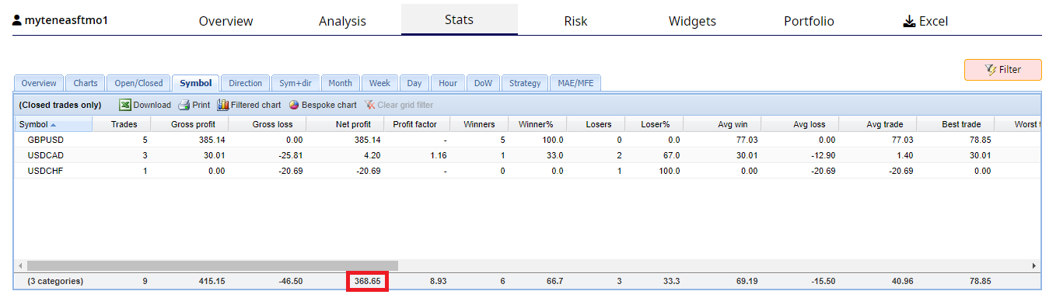Click the total avg win 69.19 value
This screenshot has width=1056, height=305.
pyautogui.click(x=747, y=281)
